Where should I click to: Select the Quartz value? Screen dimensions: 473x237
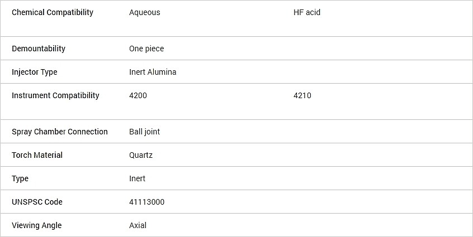coord(141,155)
